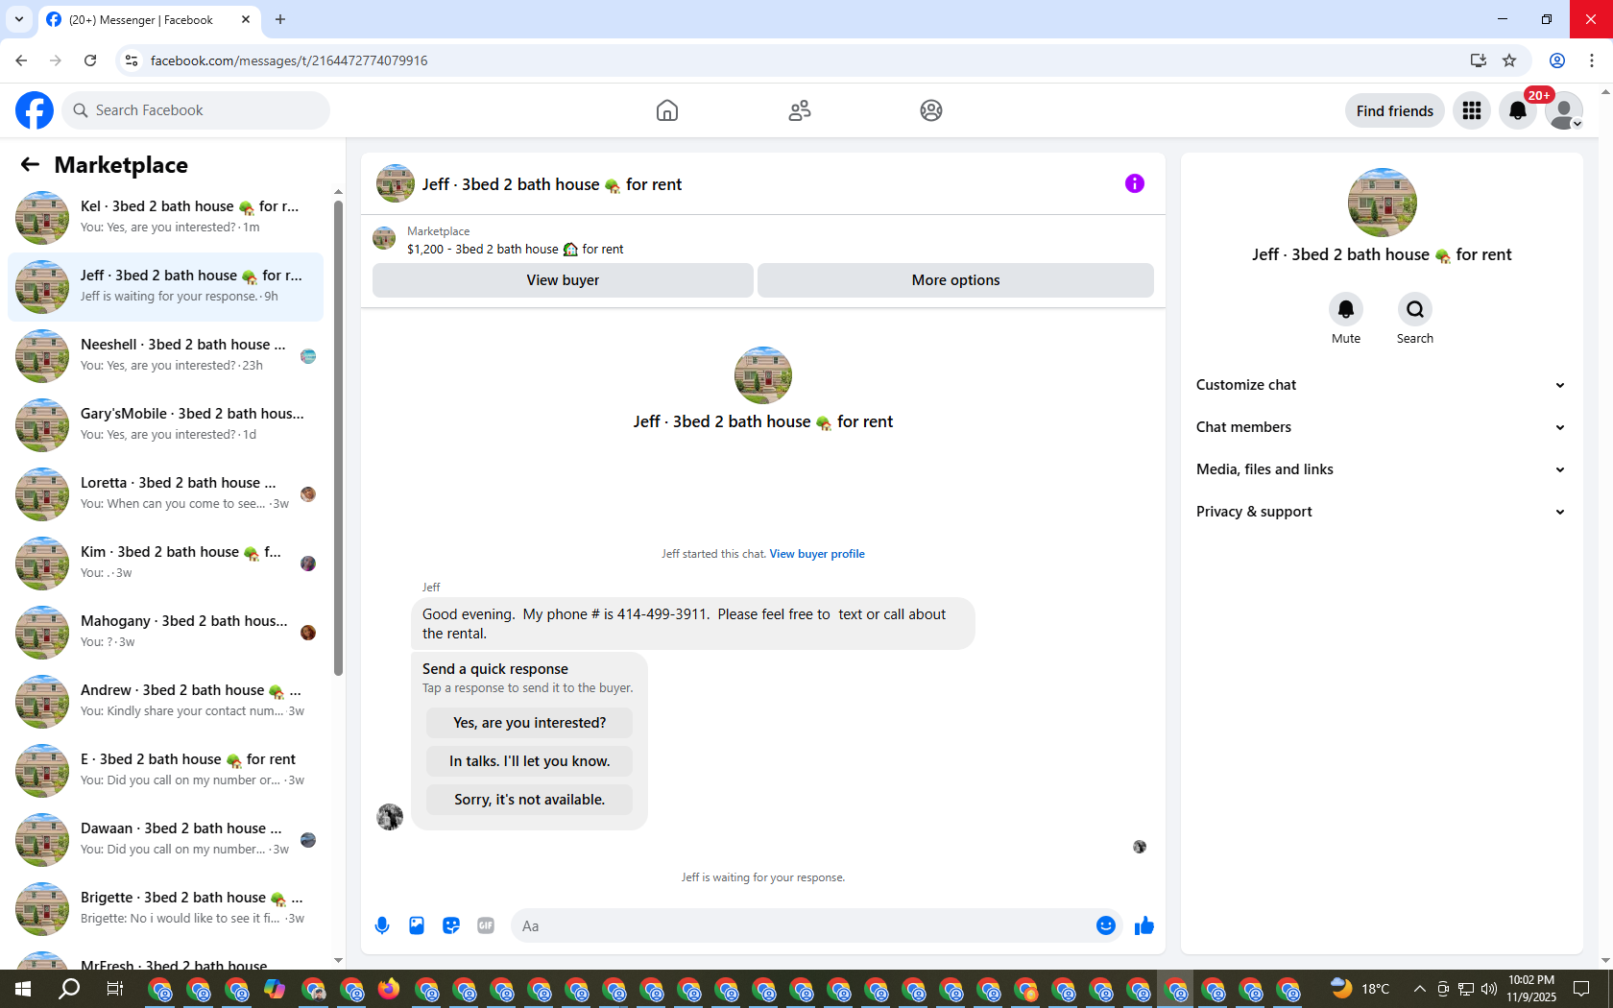Viewport: 1613px width, 1008px height.
Task: Open conversation information (purple i icon)
Action: point(1135,183)
